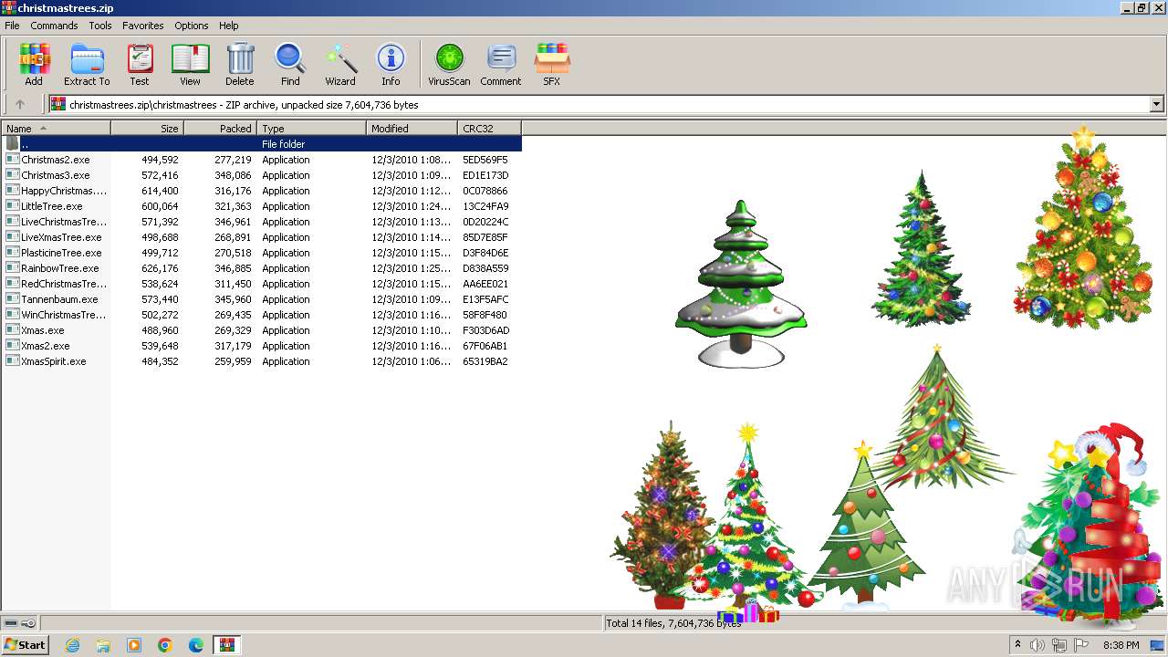The image size is (1168, 657).
Task: Expand the address path dropdown
Action: (1157, 105)
